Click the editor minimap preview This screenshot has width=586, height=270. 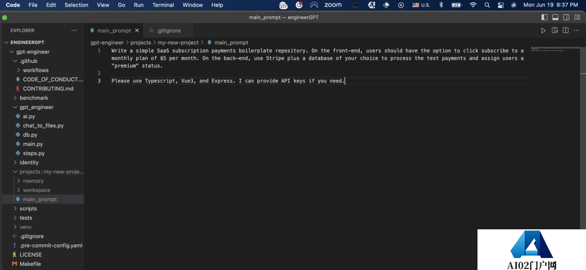556,49
